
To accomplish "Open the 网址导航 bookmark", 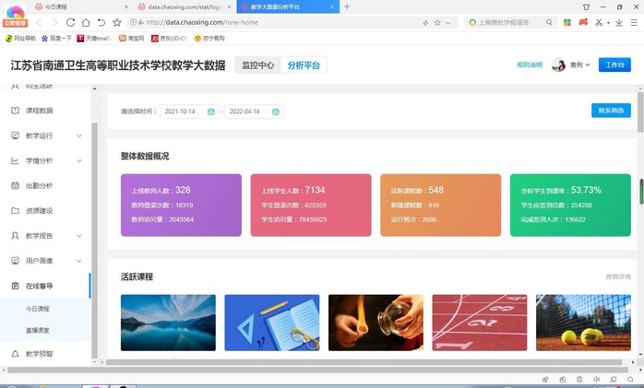I will (x=20, y=38).
